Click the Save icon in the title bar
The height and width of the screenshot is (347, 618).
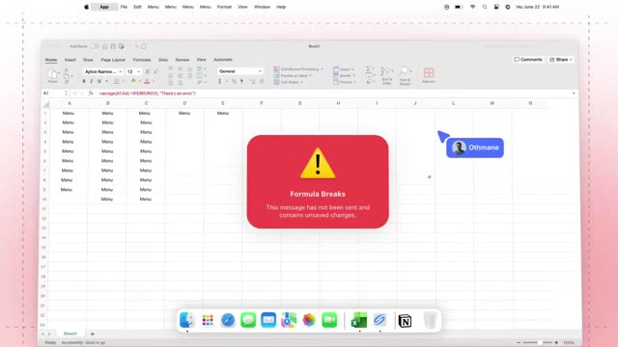[x=113, y=46]
